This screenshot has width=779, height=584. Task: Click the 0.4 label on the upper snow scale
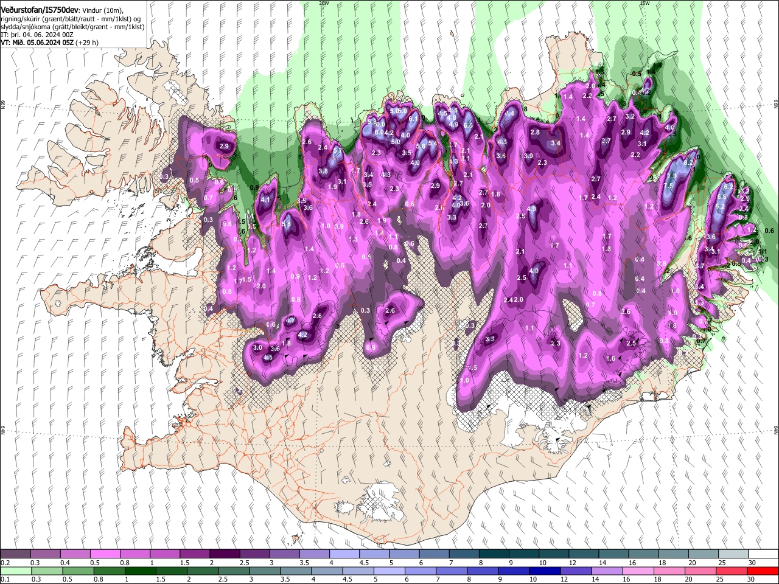(x=65, y=563)
